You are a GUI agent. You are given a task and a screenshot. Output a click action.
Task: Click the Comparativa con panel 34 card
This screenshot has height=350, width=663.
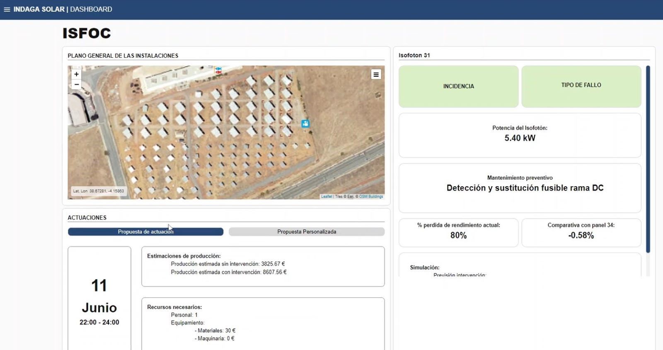coord(581,232)
